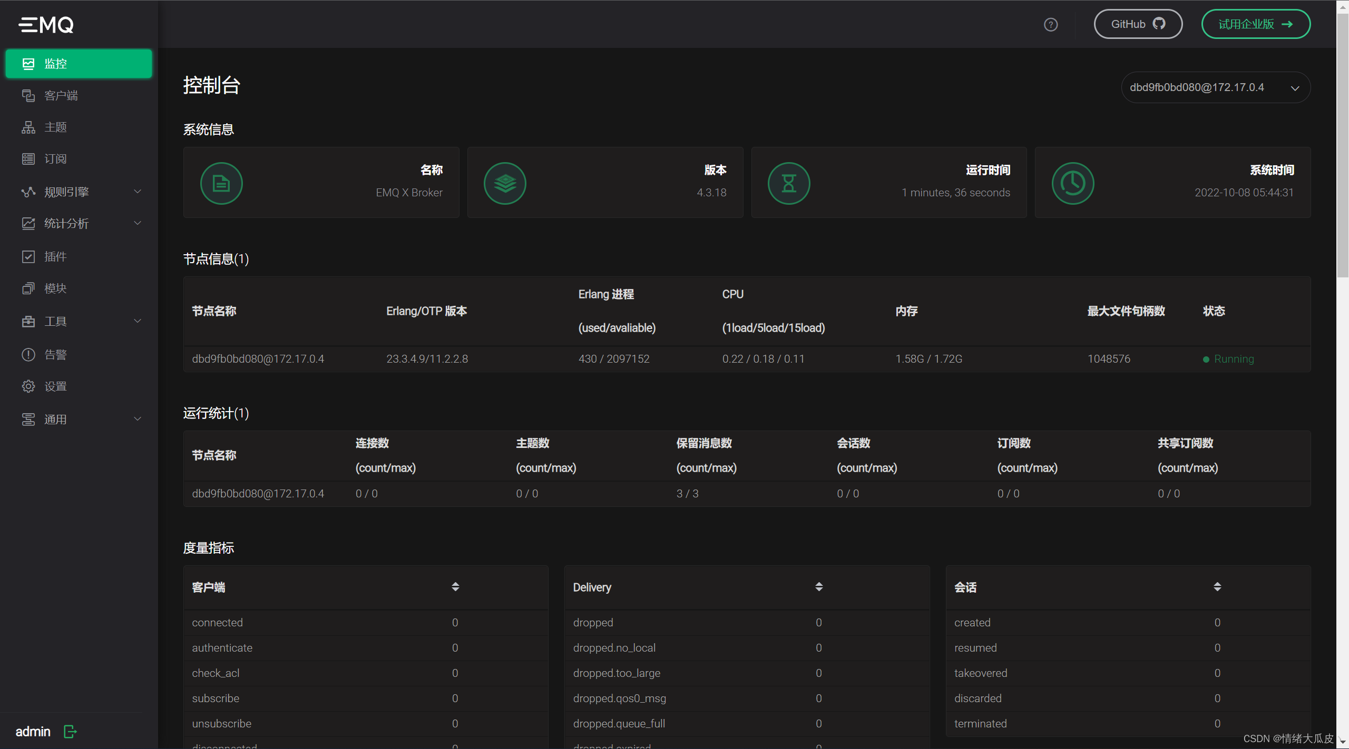Click the authenticate metric row
Image resolution: width=1349 pixels, height=749 pixels.
[x=366, y=648]
